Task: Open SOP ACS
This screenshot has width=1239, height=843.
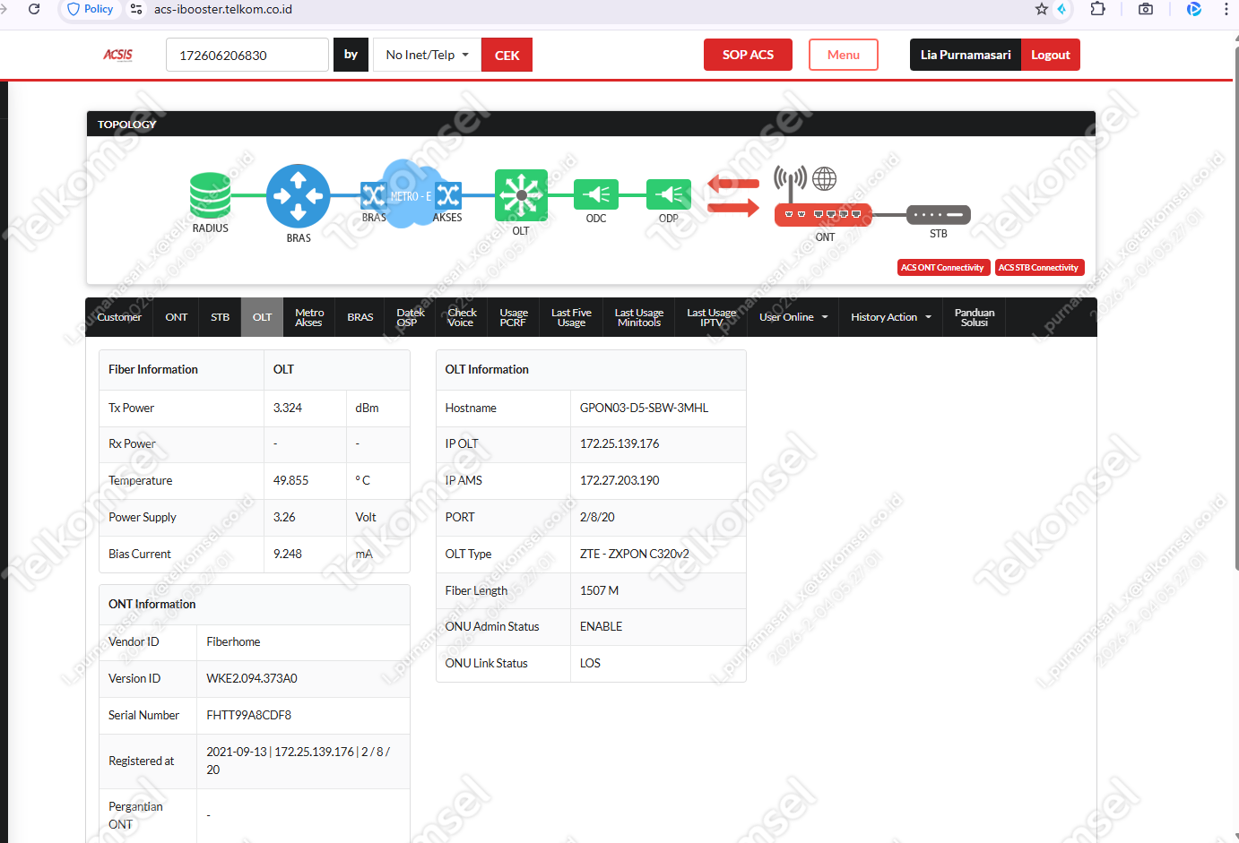Action: [748, 55]
